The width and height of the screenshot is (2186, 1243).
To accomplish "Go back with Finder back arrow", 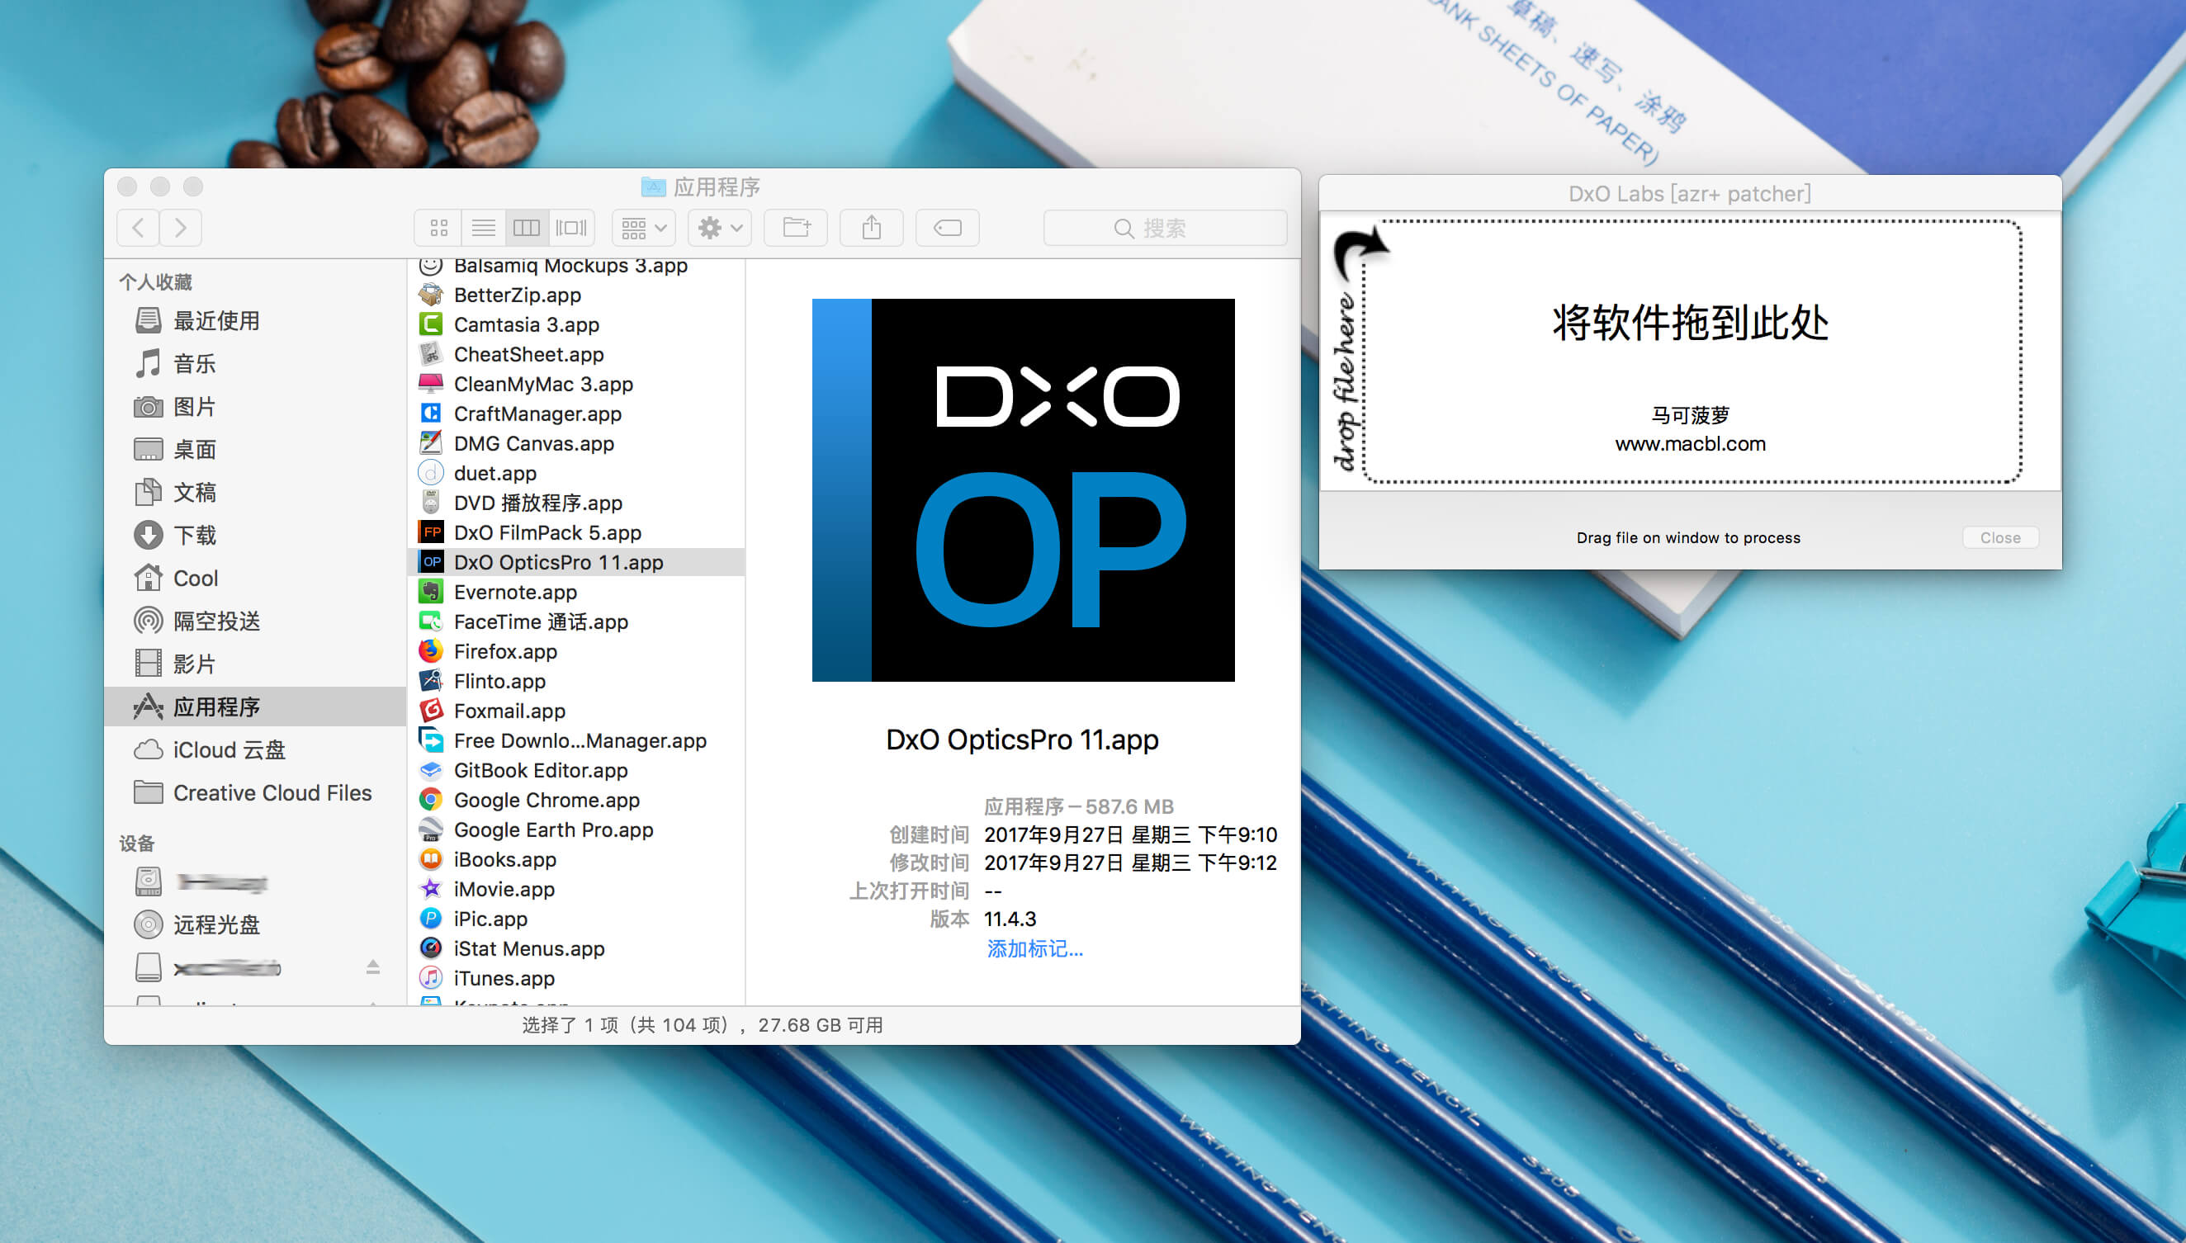I will [139, 228].
